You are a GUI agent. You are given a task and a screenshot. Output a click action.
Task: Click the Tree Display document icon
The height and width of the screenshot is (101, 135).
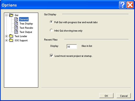pos(16,23)
